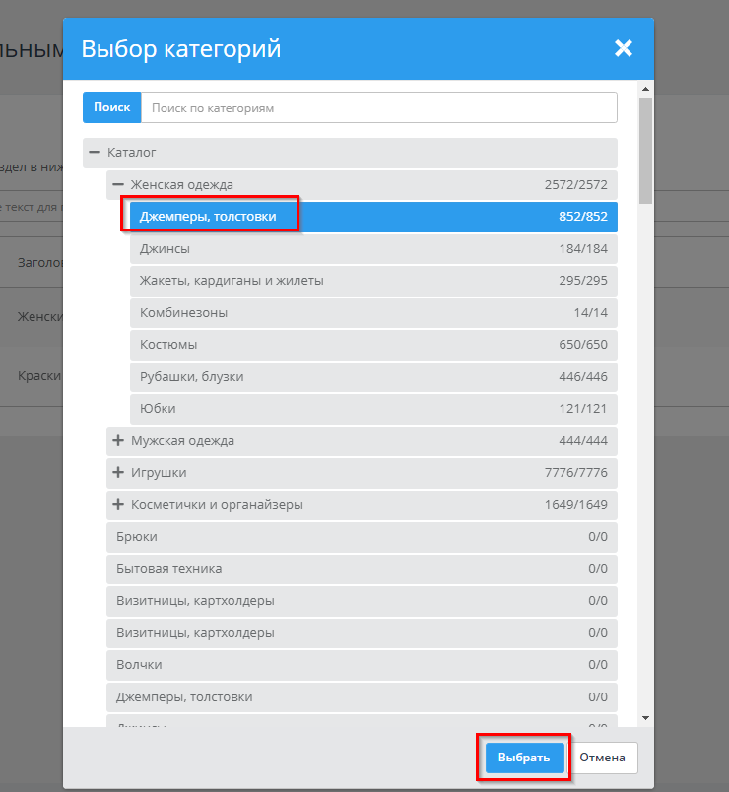Expand the Мужская одежда category
729x792 pixels.
(118, 440)
